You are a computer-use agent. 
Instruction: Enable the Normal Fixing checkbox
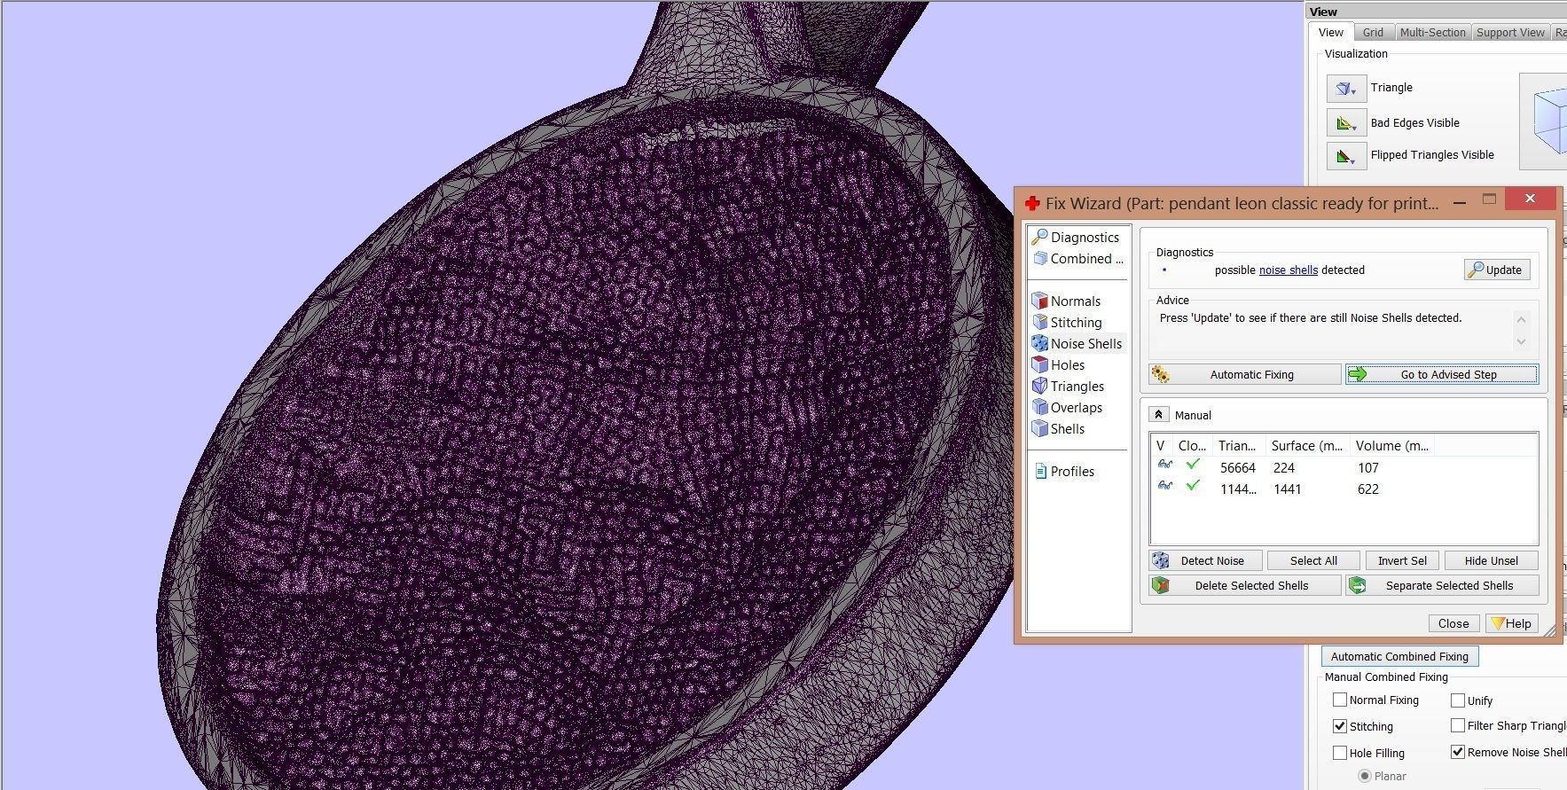1340,700
